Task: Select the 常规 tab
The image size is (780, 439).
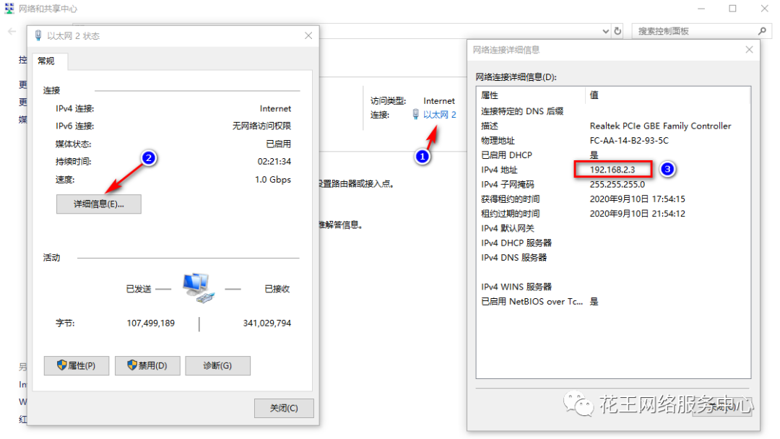Action: click(x=46, y=61)
